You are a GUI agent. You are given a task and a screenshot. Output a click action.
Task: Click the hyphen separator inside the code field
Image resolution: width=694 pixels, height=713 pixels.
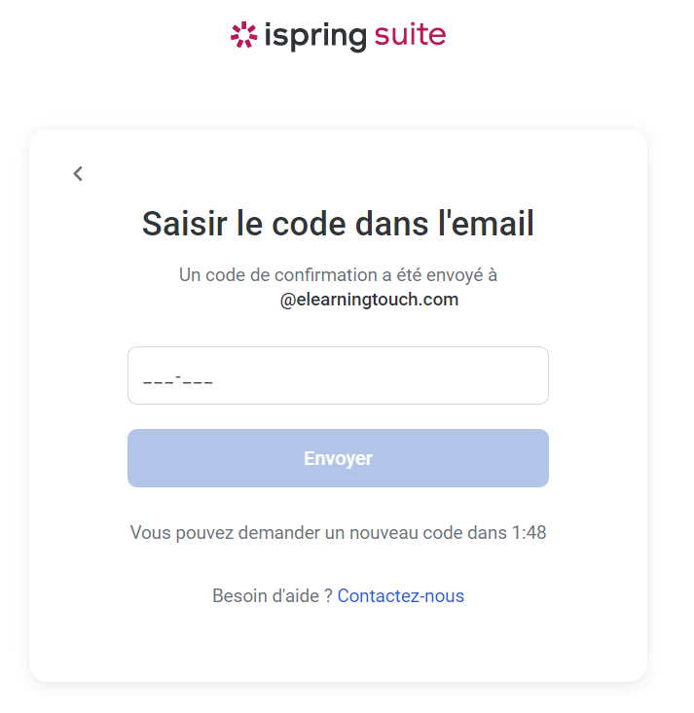tap(178, 374)
